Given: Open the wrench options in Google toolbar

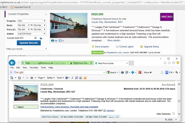Looking at the screenshot, I should (177, 72).
